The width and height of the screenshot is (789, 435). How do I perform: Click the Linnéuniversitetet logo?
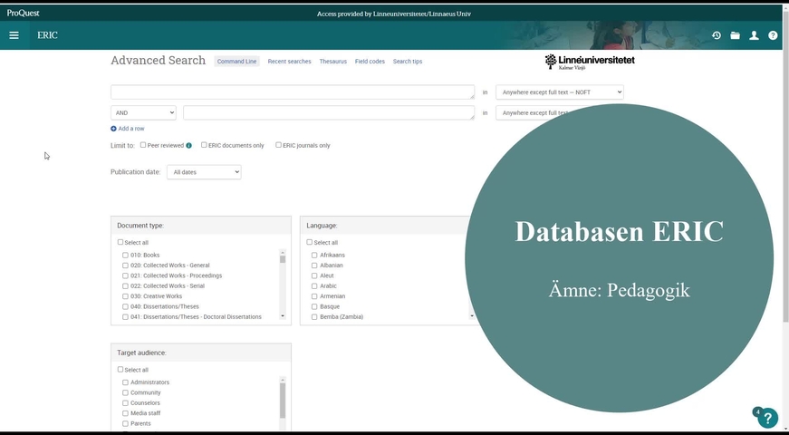pos(589,62)
